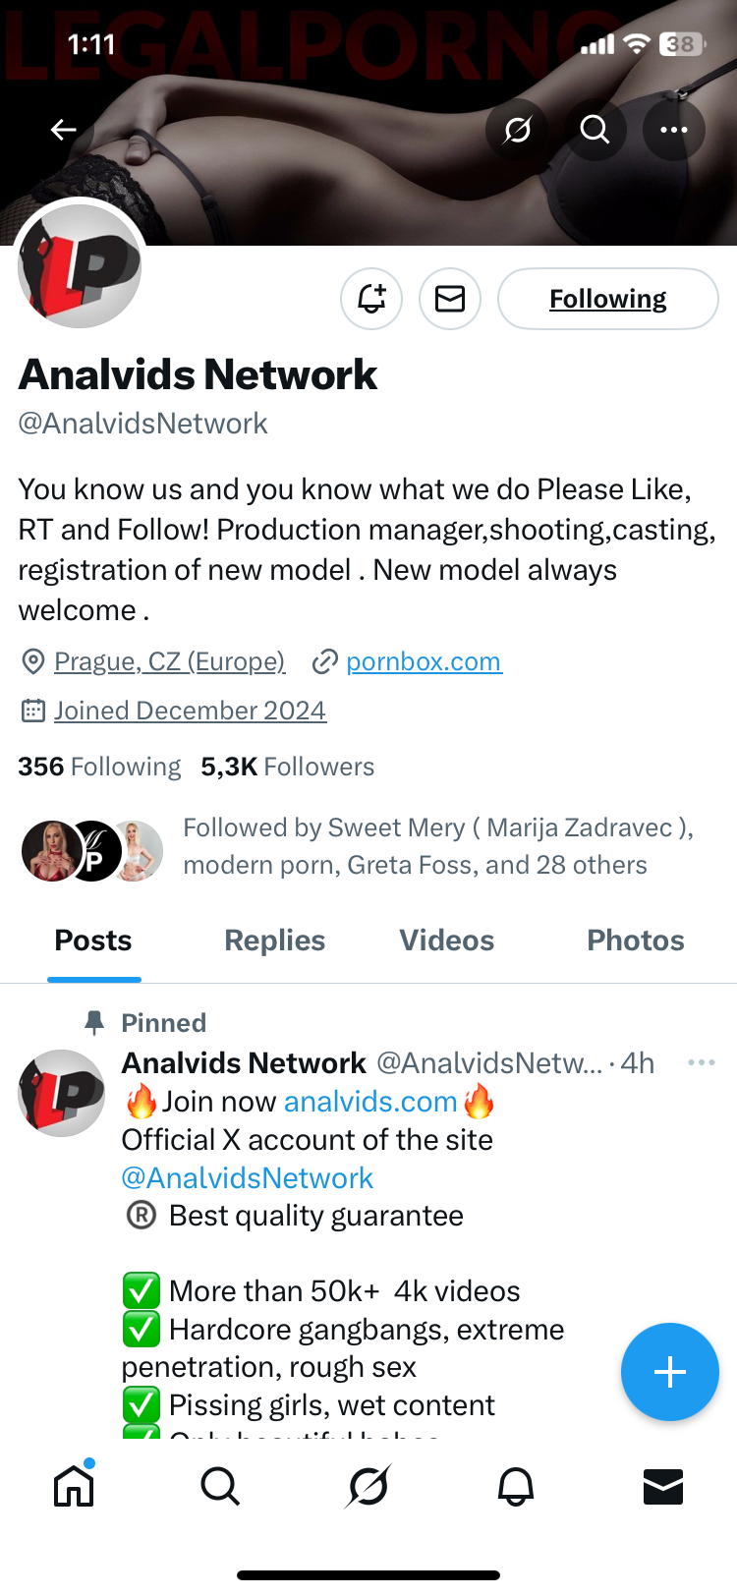Open Notifications bell in bottom bar

click(516, 1486)
